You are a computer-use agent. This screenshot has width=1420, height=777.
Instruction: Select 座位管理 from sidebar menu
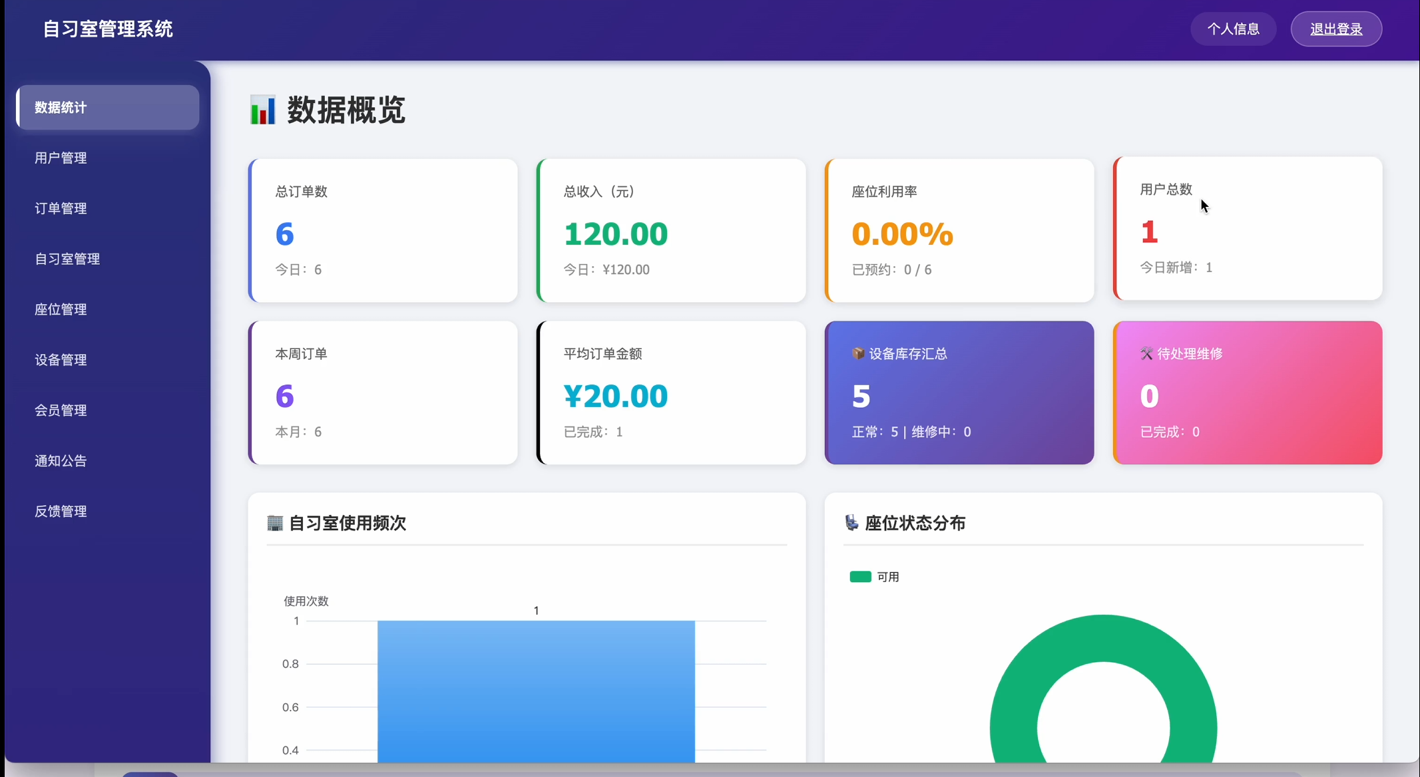(x=61, y=309)
